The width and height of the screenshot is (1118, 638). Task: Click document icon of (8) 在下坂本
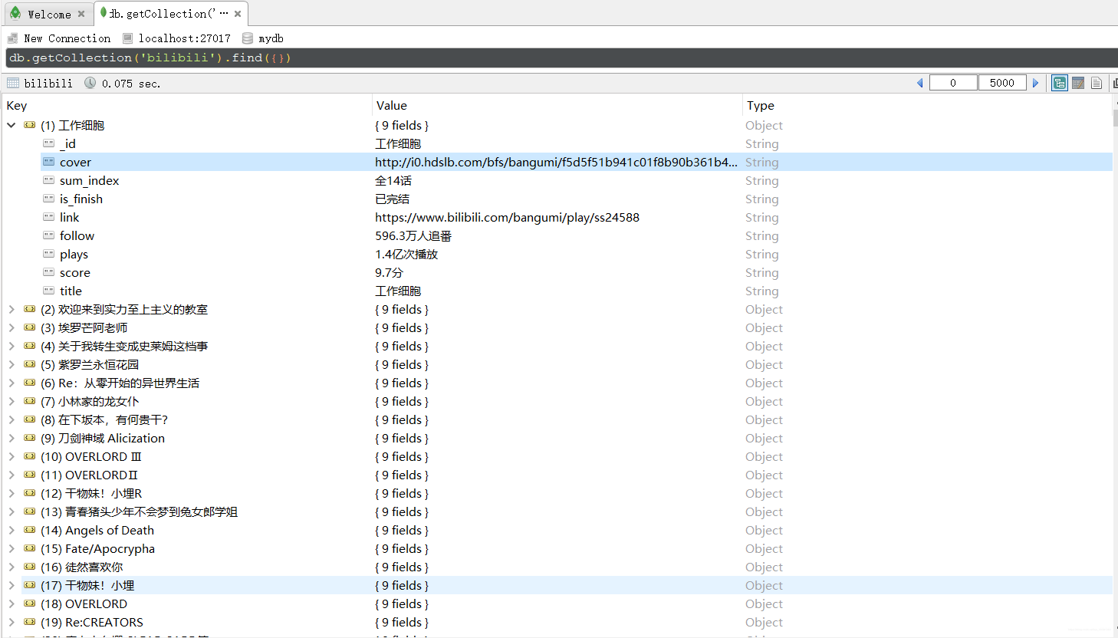(30, 419)
